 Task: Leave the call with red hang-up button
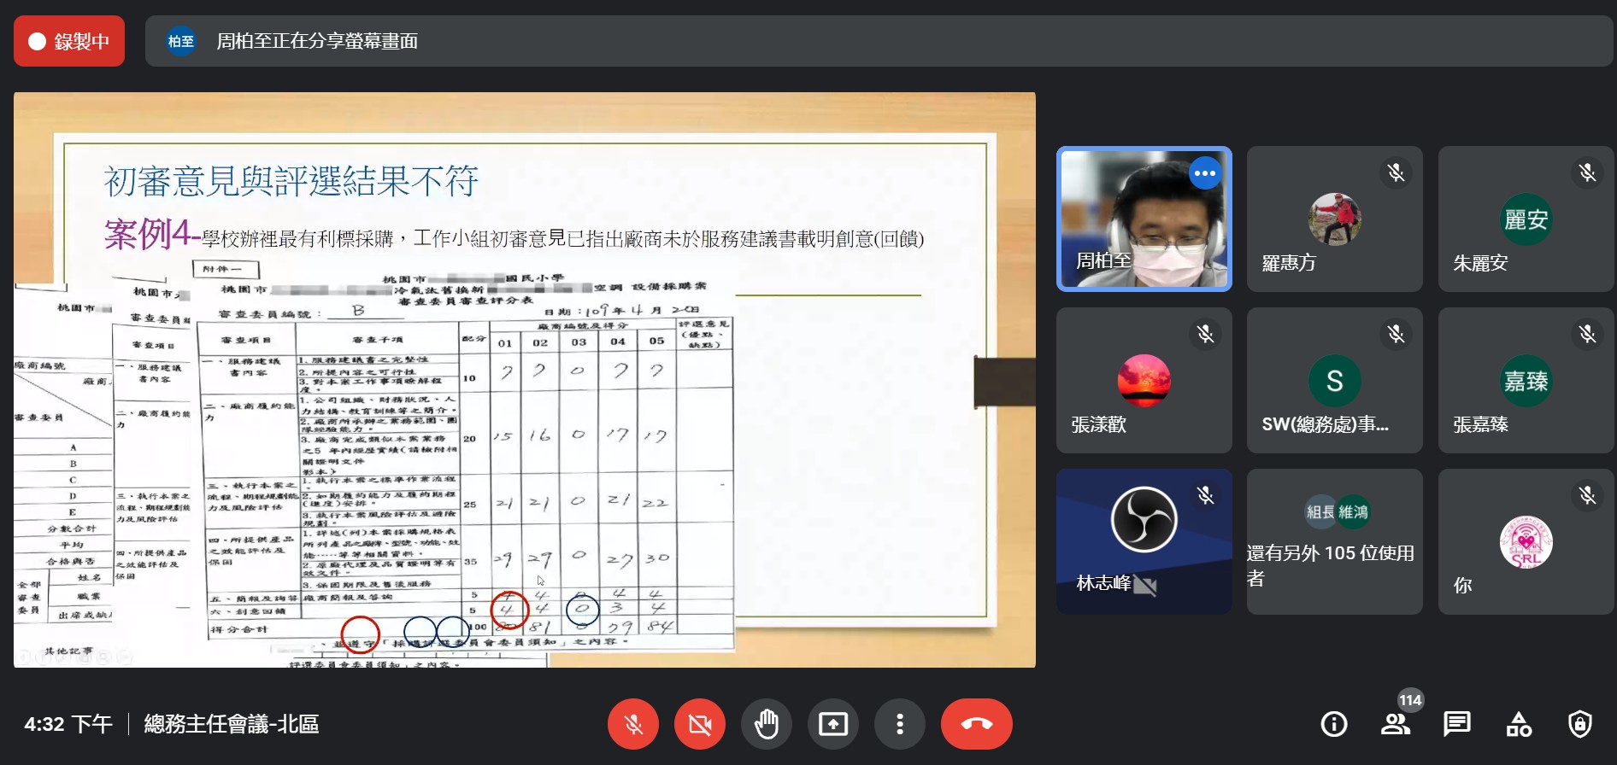tap(976, 724)
